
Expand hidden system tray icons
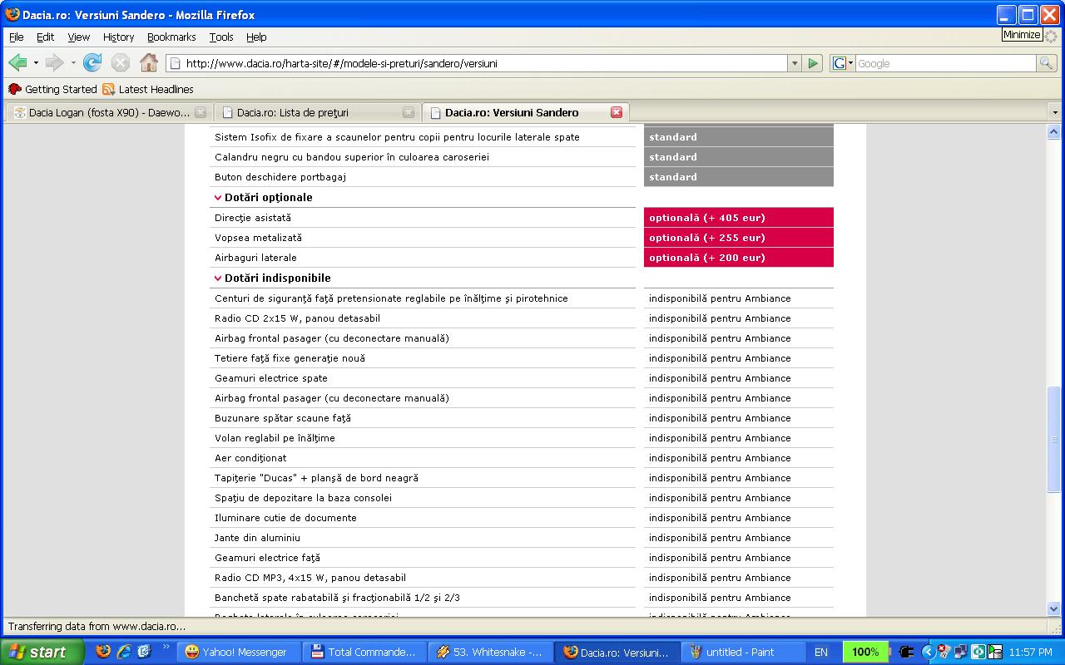point(929,653)
